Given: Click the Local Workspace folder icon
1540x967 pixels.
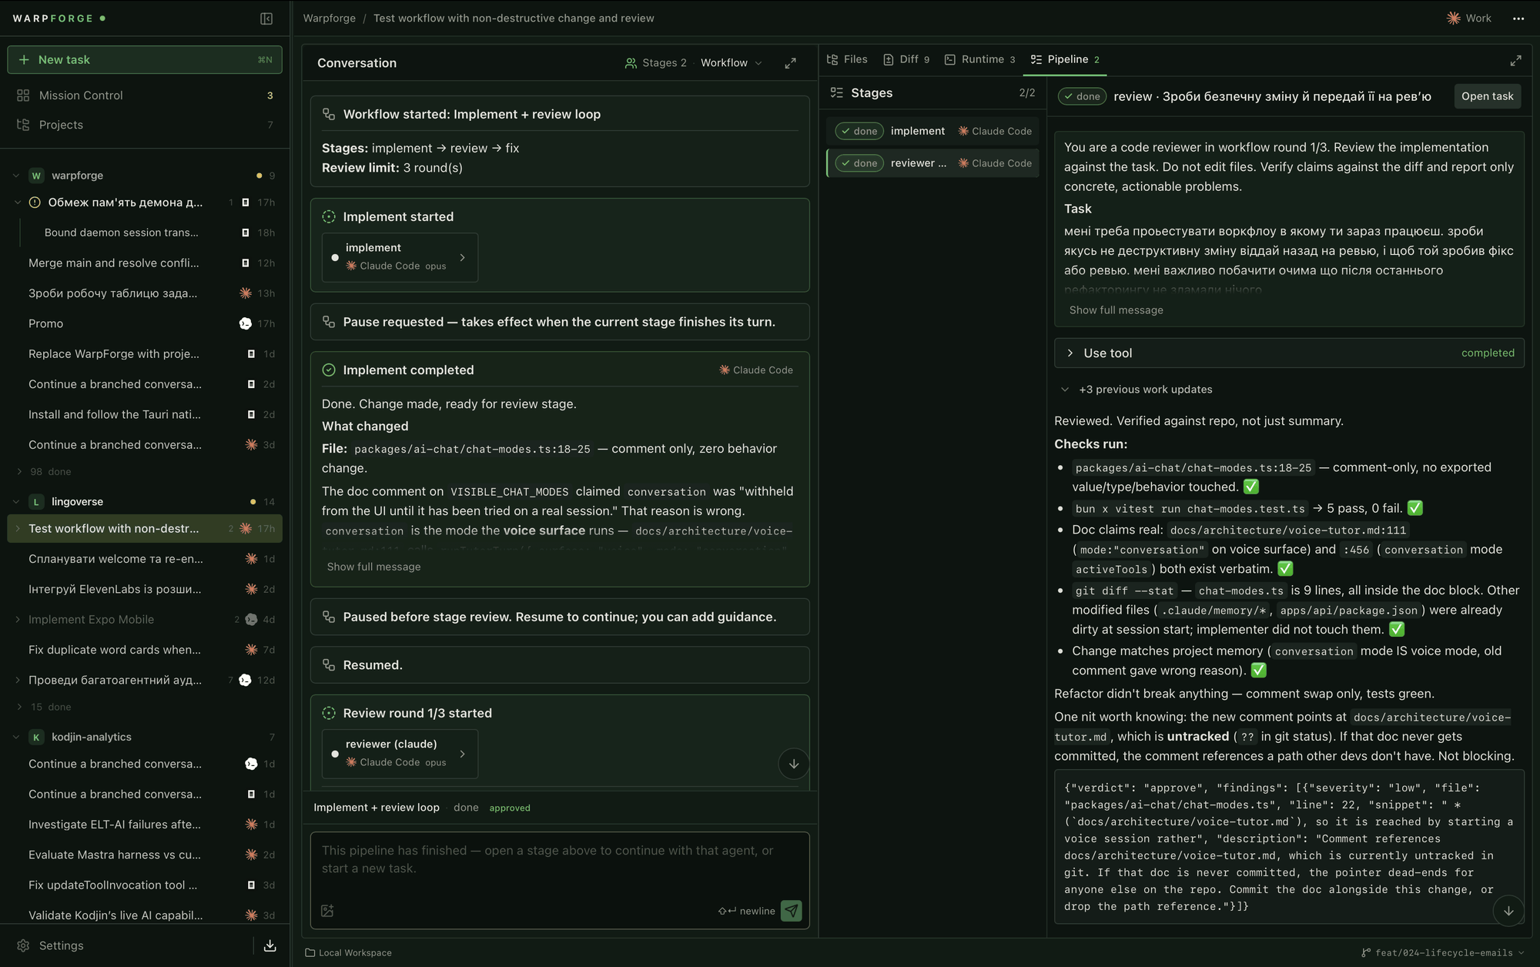Looking at the screenshot, I should (x=310, y=953).
